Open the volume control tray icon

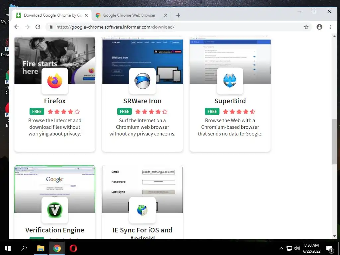click(297, 248)
